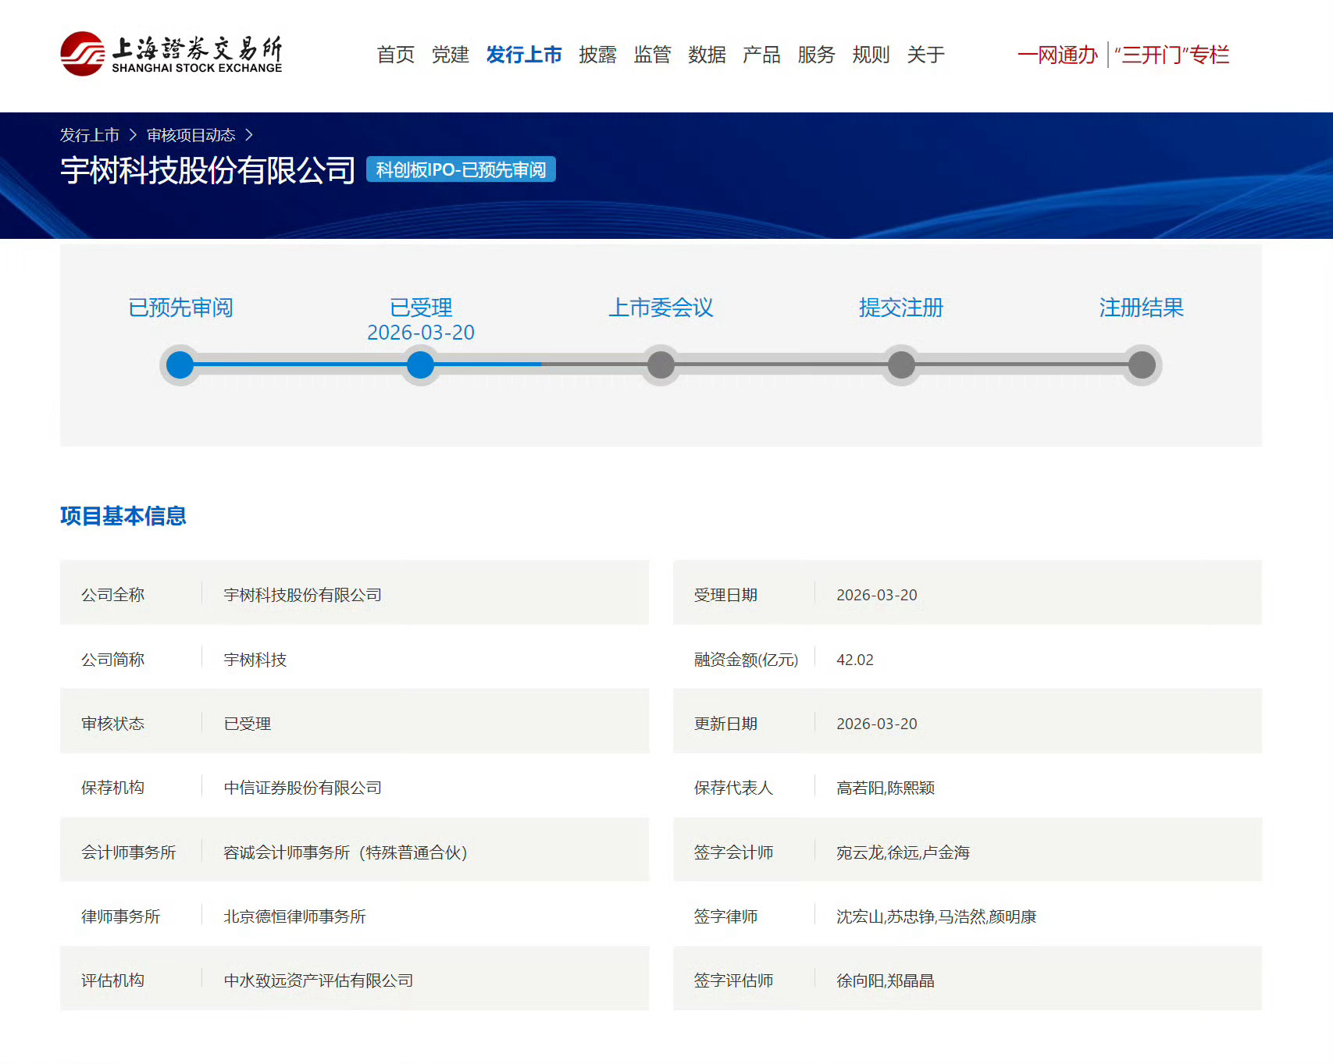1333x1064 pixels.
Task: Open the 服务 menu
Action: [x=816, y=55]
